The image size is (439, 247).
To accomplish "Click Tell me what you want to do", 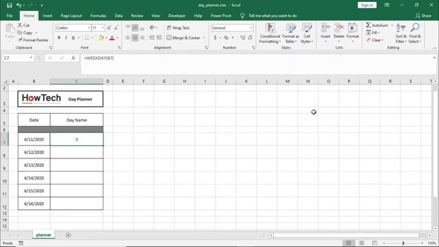I will [x=273, y=16].
